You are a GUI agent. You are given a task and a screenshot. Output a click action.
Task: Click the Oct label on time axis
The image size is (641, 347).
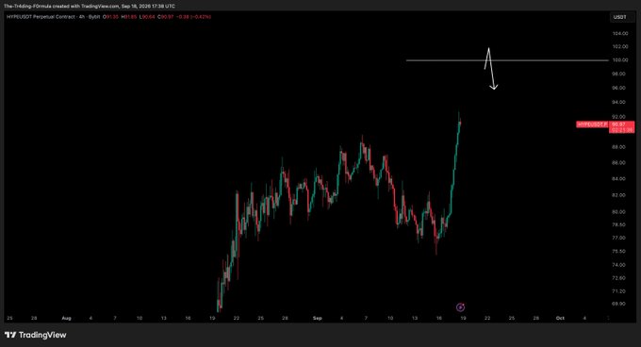click(x=560, y=318)
